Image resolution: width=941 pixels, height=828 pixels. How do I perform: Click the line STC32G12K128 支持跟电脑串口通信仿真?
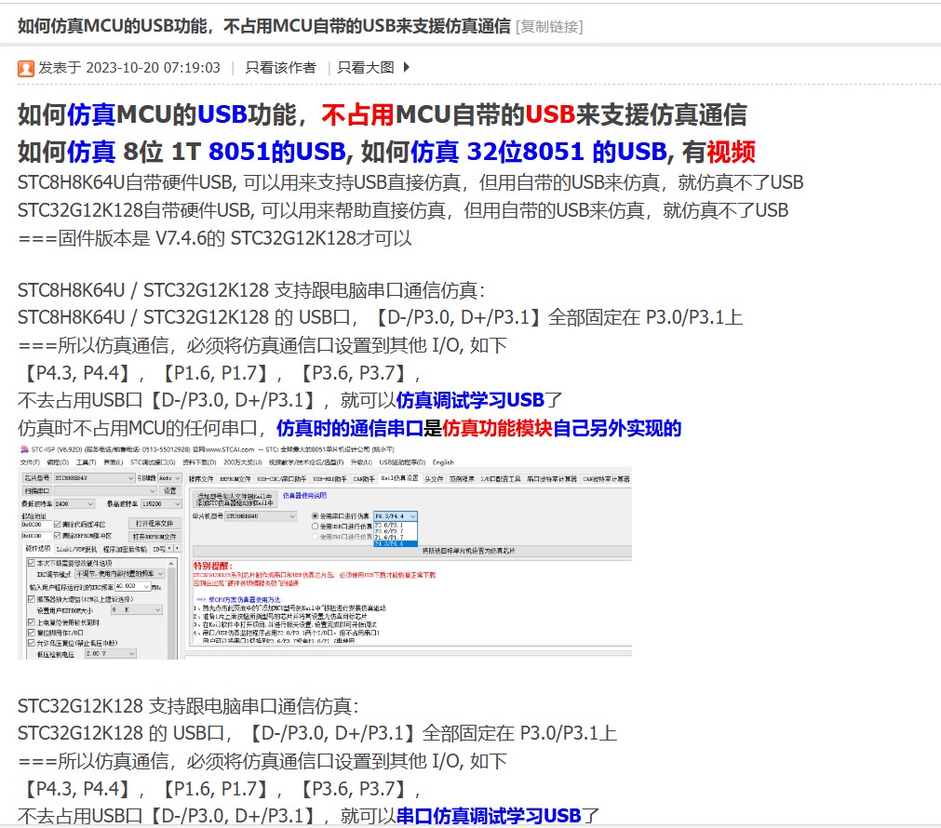[188, 705]
